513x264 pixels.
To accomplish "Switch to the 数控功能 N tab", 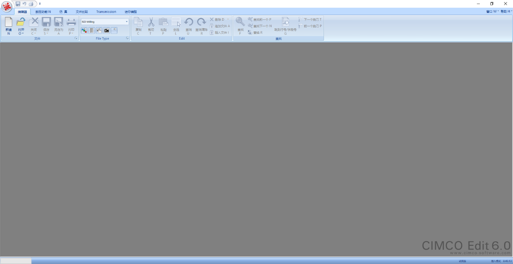I will [x=43, y=12].
